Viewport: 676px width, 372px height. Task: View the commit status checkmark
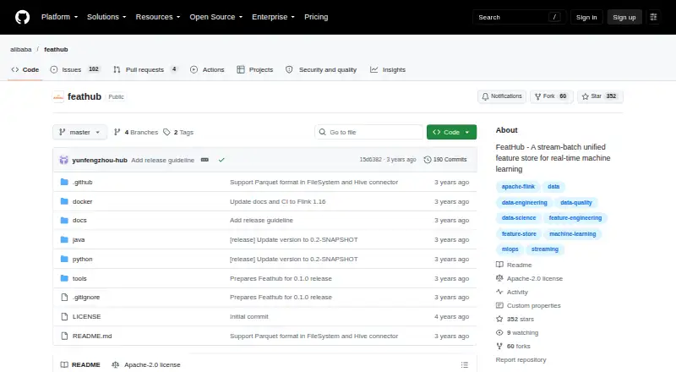221,160
